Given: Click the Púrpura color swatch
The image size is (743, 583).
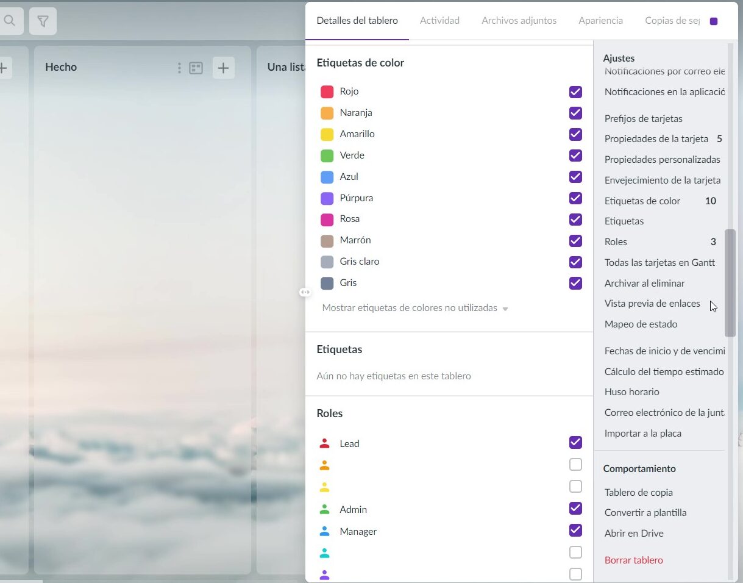Looking at the screenshot, I should pos(327,198).
